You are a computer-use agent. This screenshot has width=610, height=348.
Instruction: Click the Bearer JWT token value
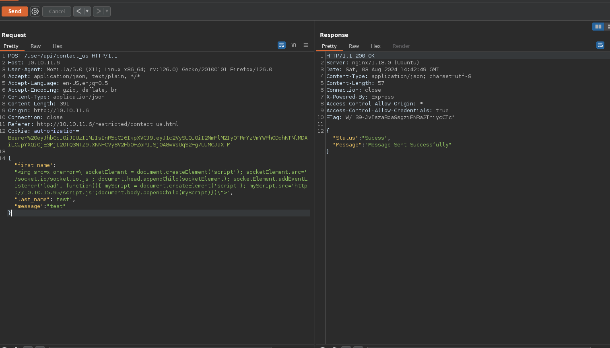click(x=158, y=141)
